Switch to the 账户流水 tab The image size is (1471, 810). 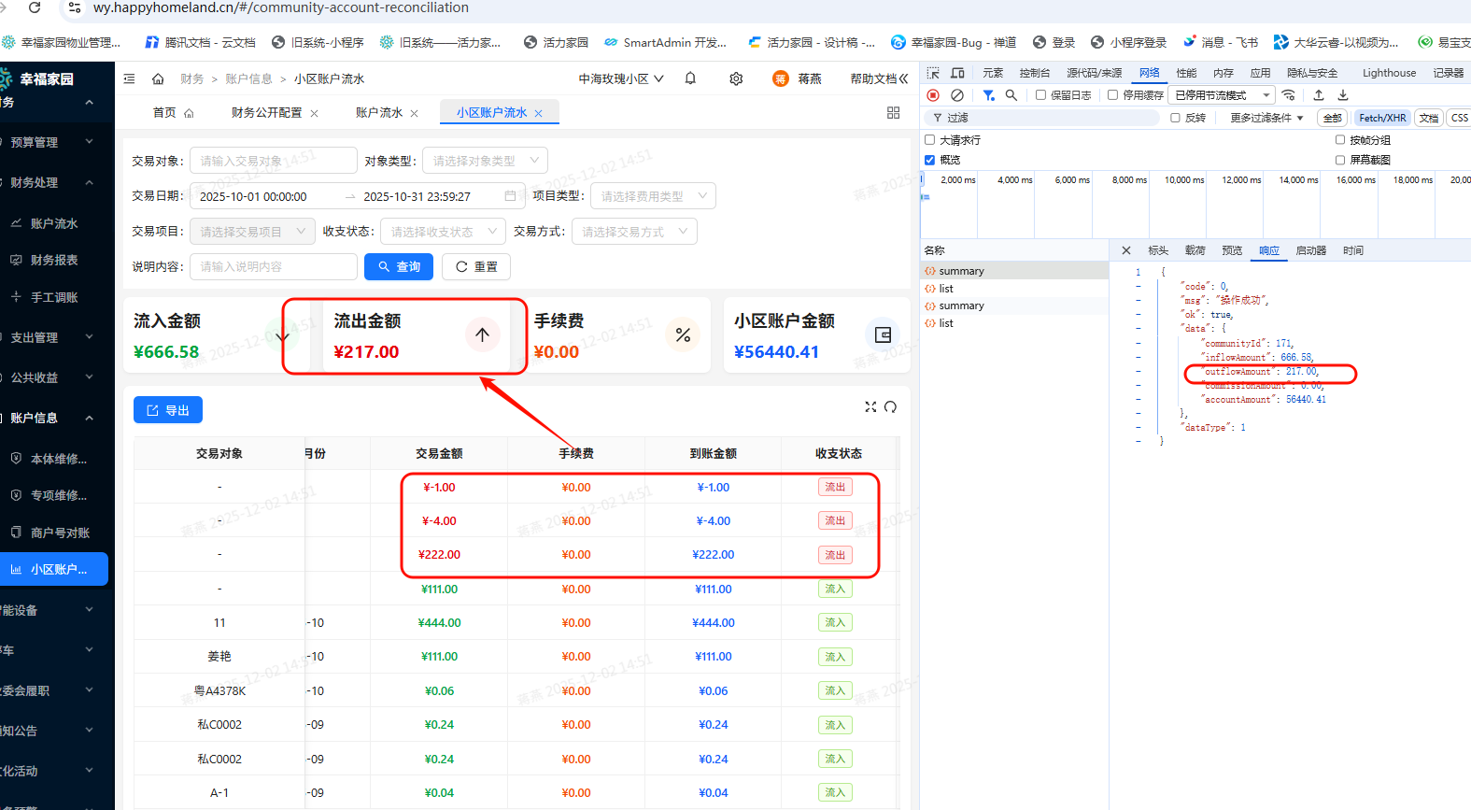coord(379,112)
